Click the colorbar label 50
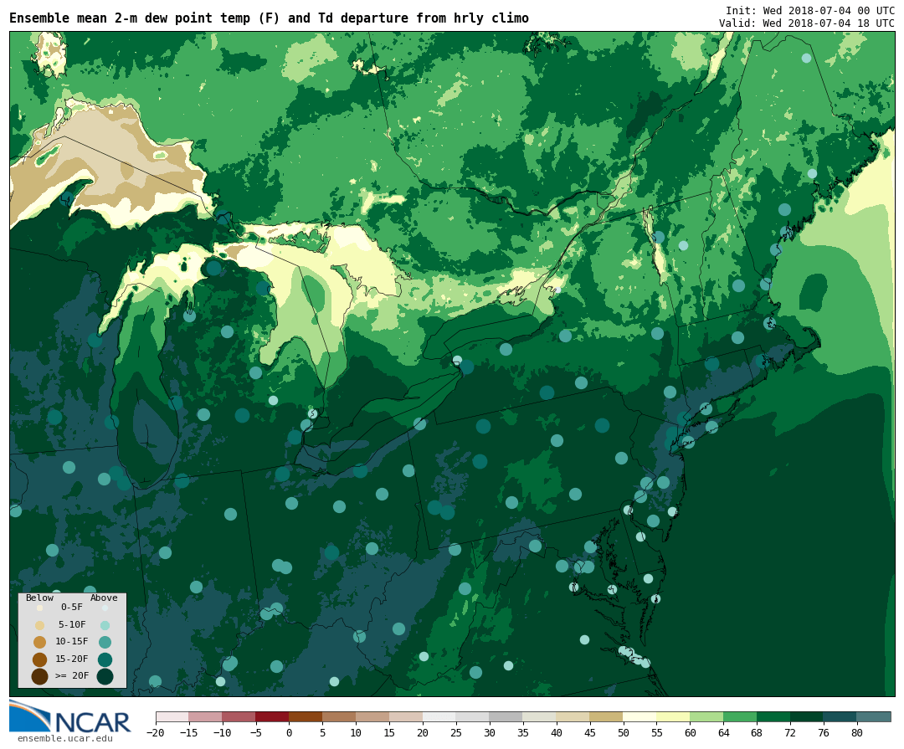Image resolution: width=904 pixels, height=749 pixels. point(623,732)
